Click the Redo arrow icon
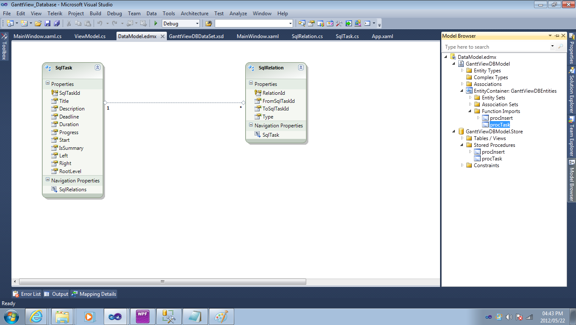The width and height of the screenshot is (576, 325). (x=114, y=24)
